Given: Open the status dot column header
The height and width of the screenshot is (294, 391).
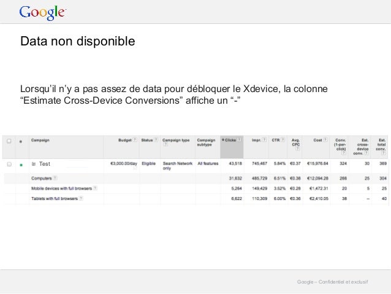Looking at the screenshot, I should [x=21, y=141].
